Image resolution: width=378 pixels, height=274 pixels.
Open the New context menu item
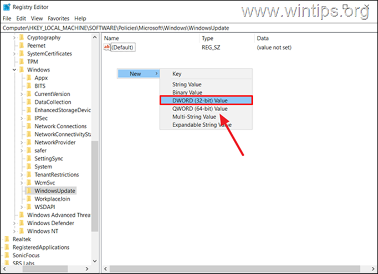click(139, 74)
